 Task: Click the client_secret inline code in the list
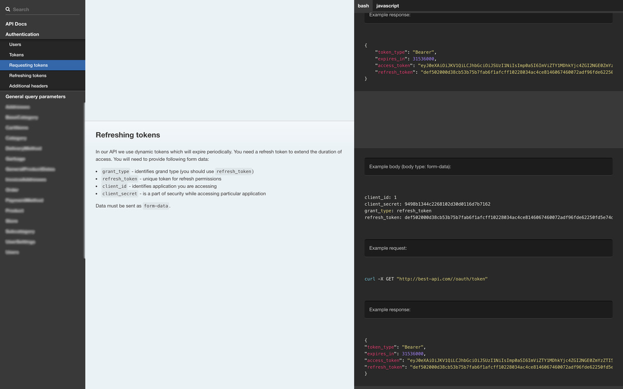pos(120,194)
